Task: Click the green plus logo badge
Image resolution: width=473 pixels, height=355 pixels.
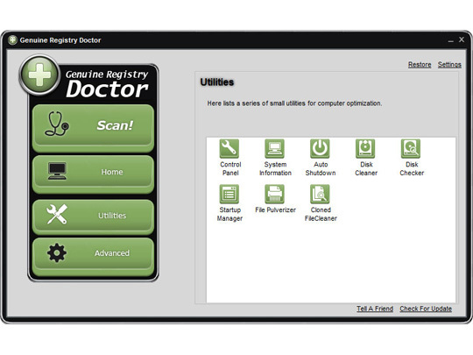Action: click(39, 75)
